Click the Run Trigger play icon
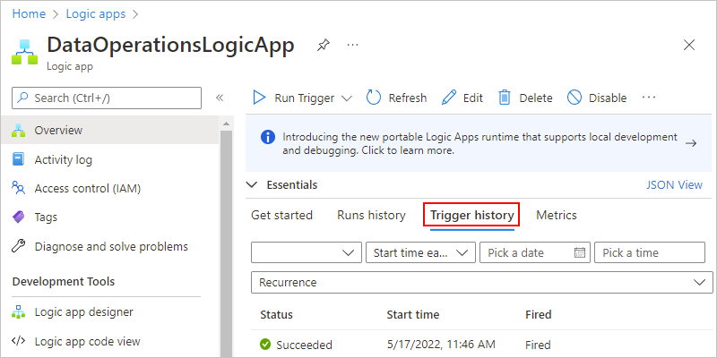The image size is (717, 358). click(x=259, y=98)
